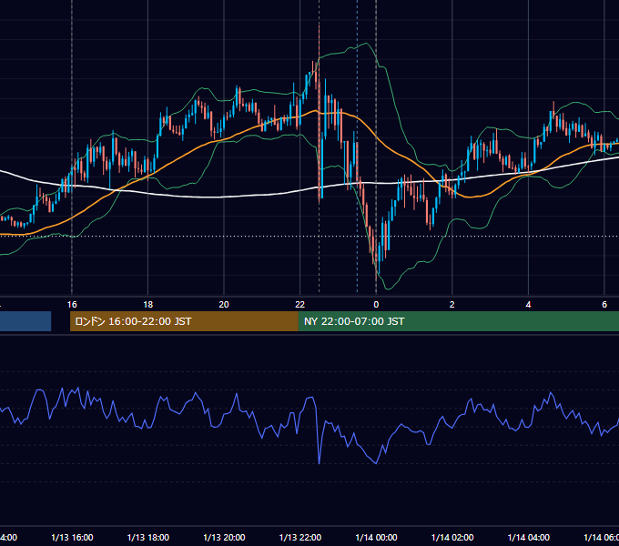Click the NY 22:00-07:00 JST session bar

pos(458,321)
